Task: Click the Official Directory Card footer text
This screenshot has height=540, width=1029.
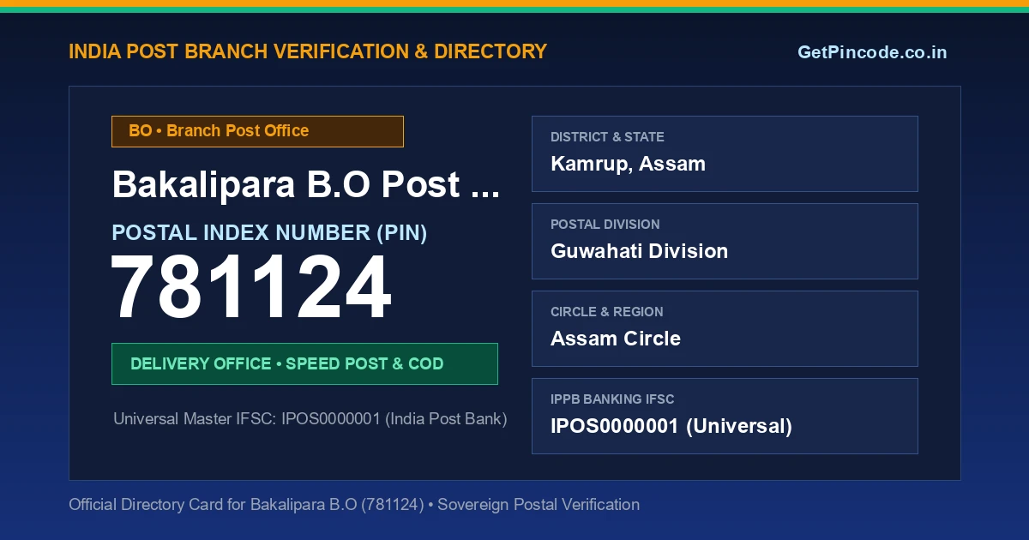Action: 354,505
